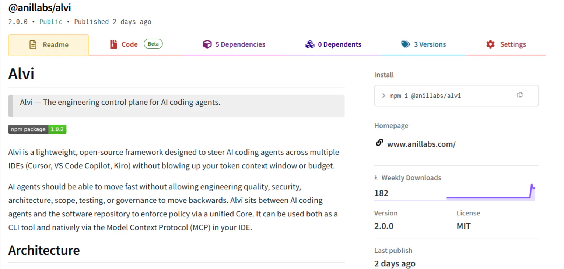Click the Last publish 2 days ago value
This screenshot has width=564, height=269.
point(395,263)
